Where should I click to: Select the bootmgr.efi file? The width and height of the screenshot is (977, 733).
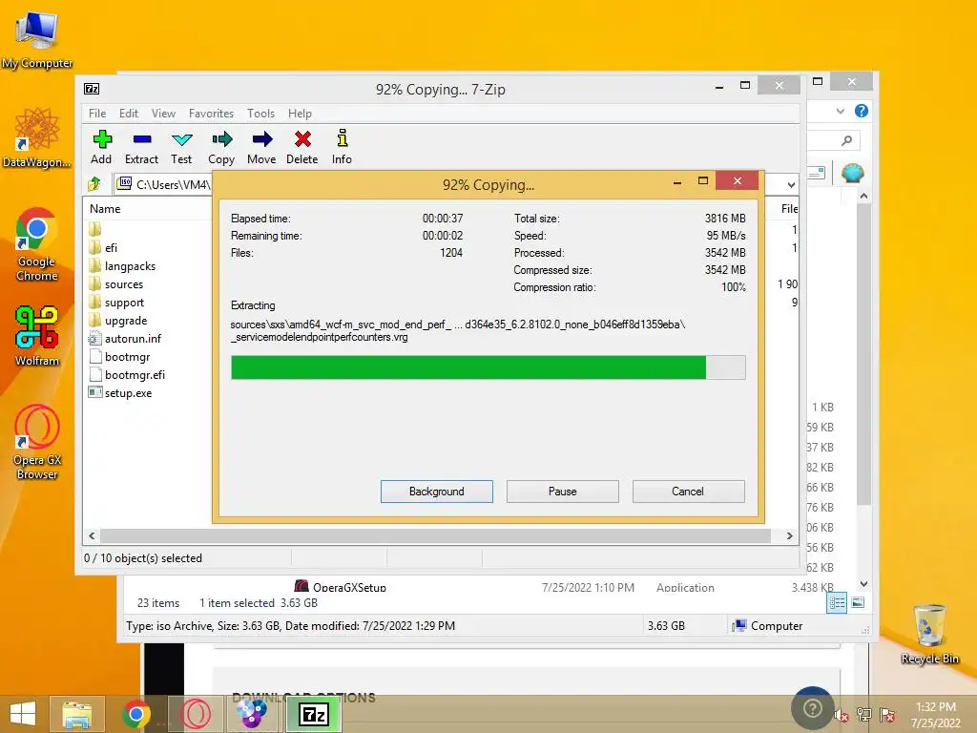point(127,374)
